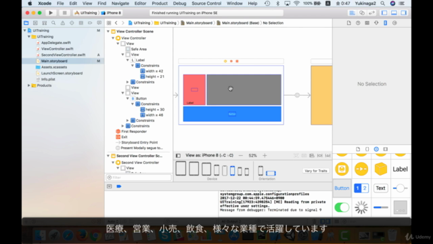Switch to portrait orientation
This screenshot has width=433, height=244.
coord(260,171)
